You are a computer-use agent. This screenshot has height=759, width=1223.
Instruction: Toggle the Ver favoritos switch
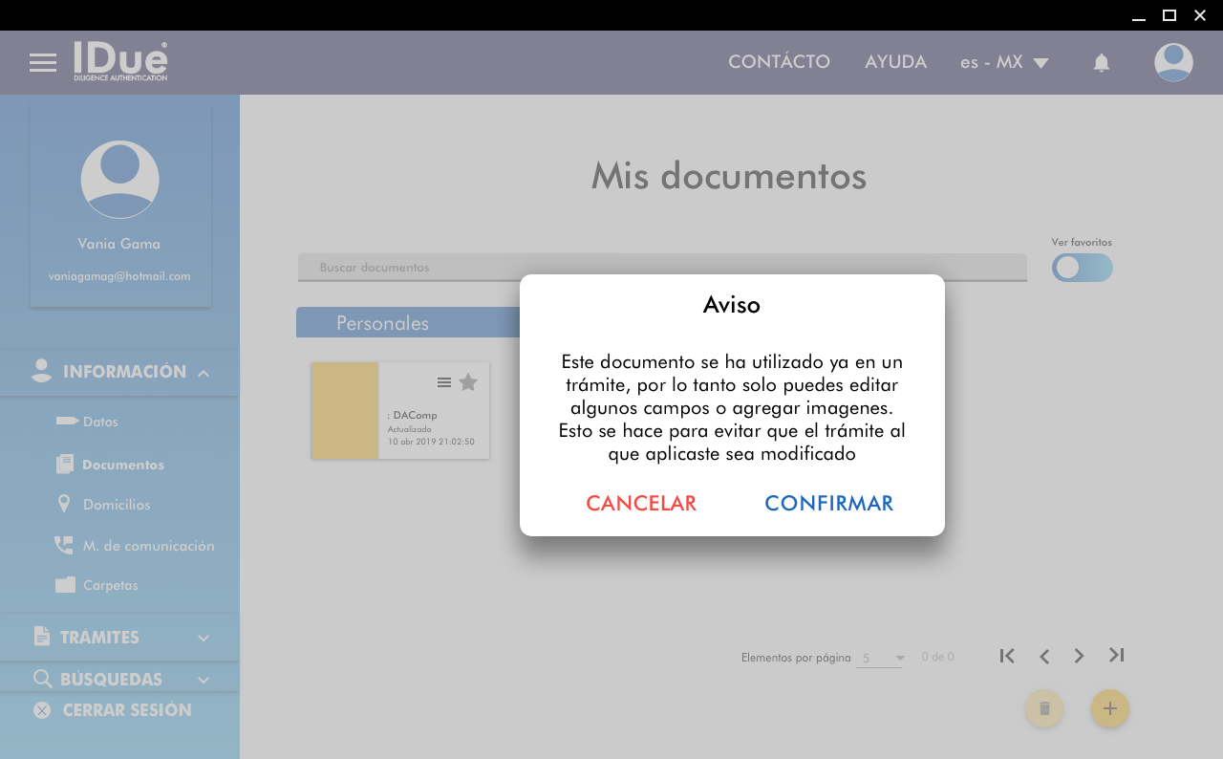click(x=1082, y=268)
